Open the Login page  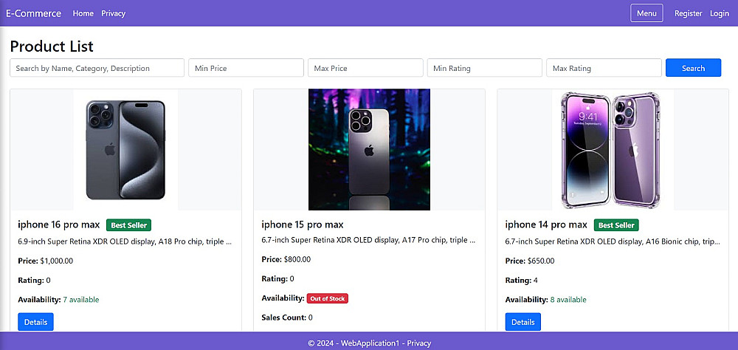[x=720, y=13]
